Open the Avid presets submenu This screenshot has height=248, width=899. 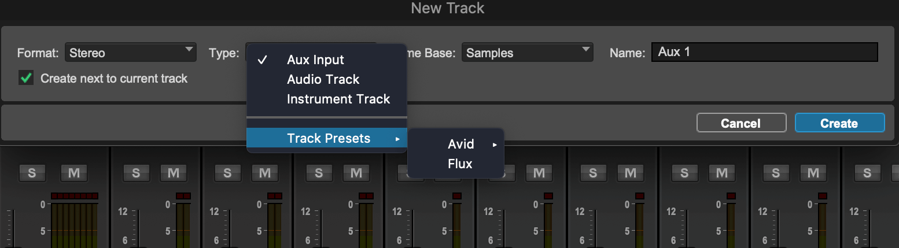coord(461,145)
